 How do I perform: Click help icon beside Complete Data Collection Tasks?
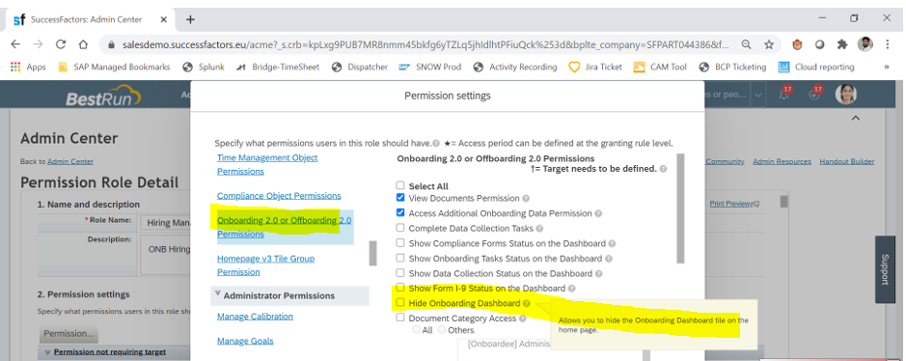(x=539, y=229)
